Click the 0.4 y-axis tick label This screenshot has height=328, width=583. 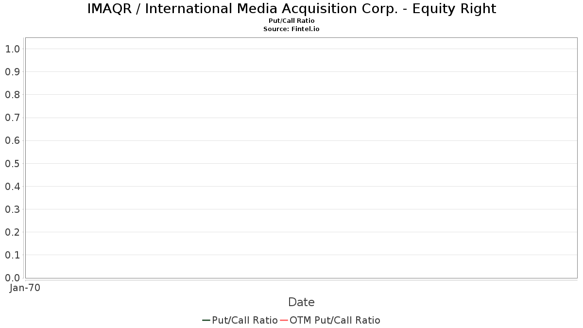13,187
